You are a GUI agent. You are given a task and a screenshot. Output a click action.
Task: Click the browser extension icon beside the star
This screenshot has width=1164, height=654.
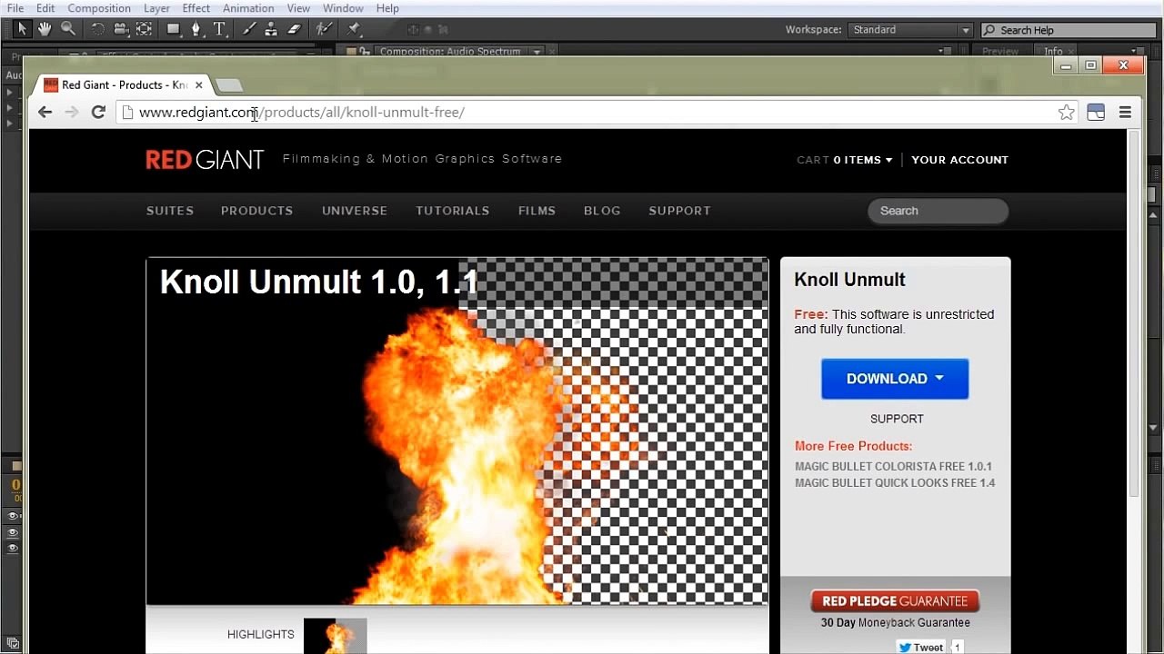[1096, 112]
